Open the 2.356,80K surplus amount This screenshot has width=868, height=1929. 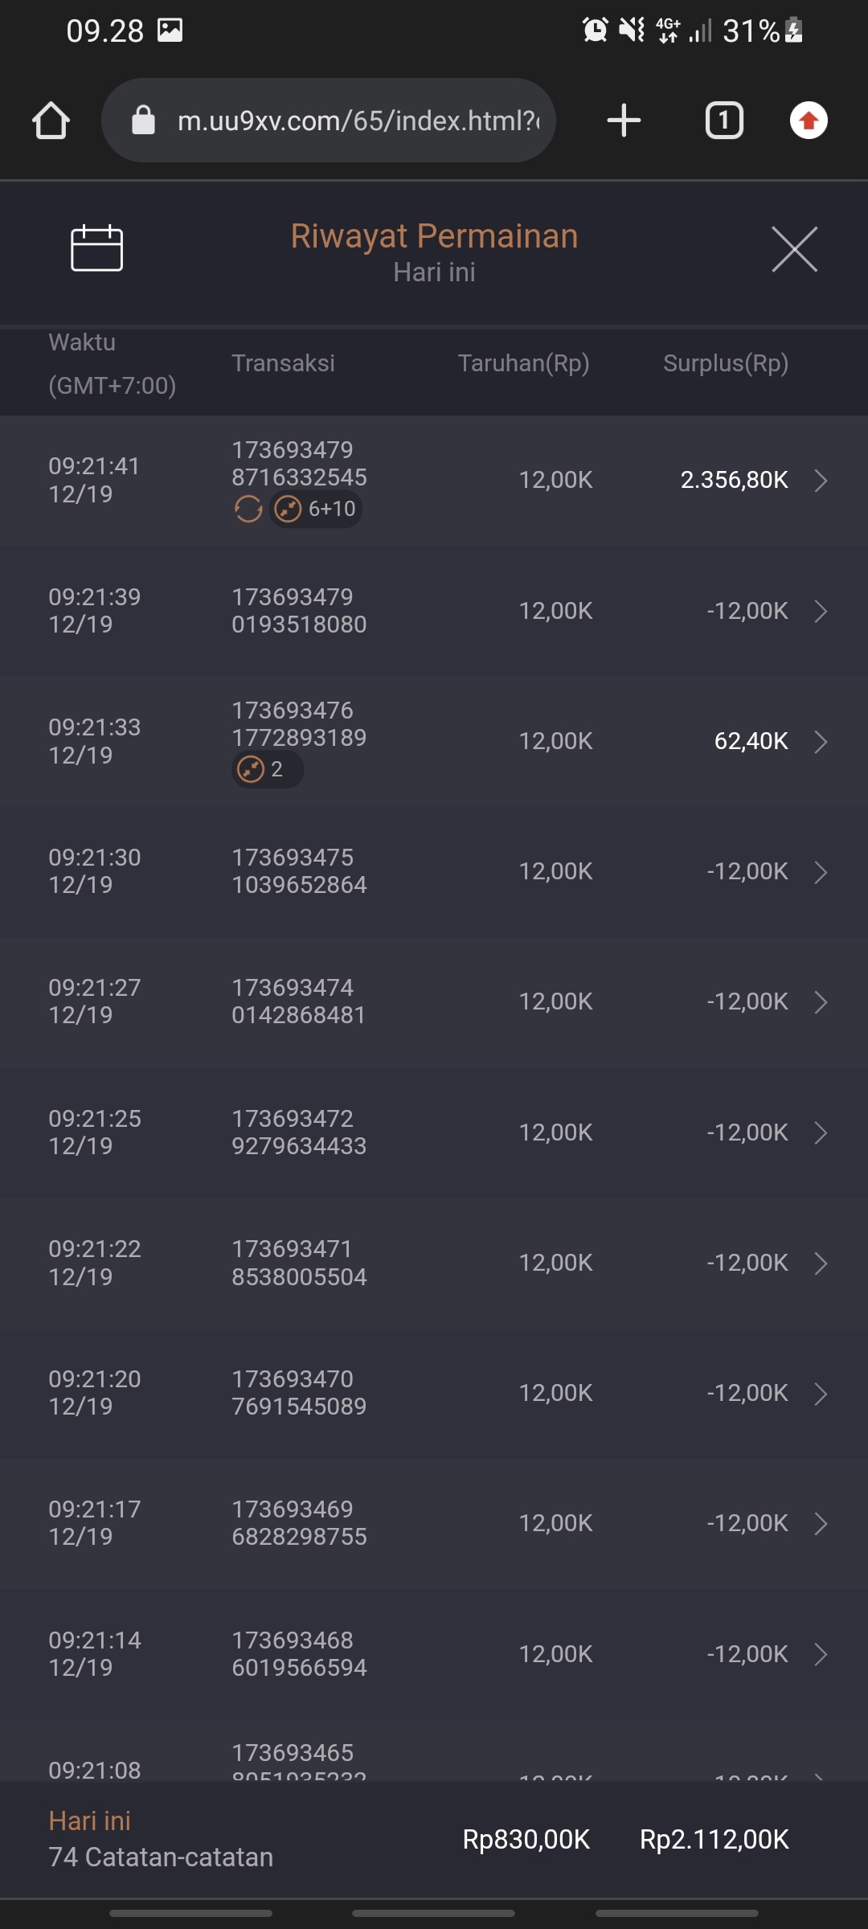(x=734, y=480)
